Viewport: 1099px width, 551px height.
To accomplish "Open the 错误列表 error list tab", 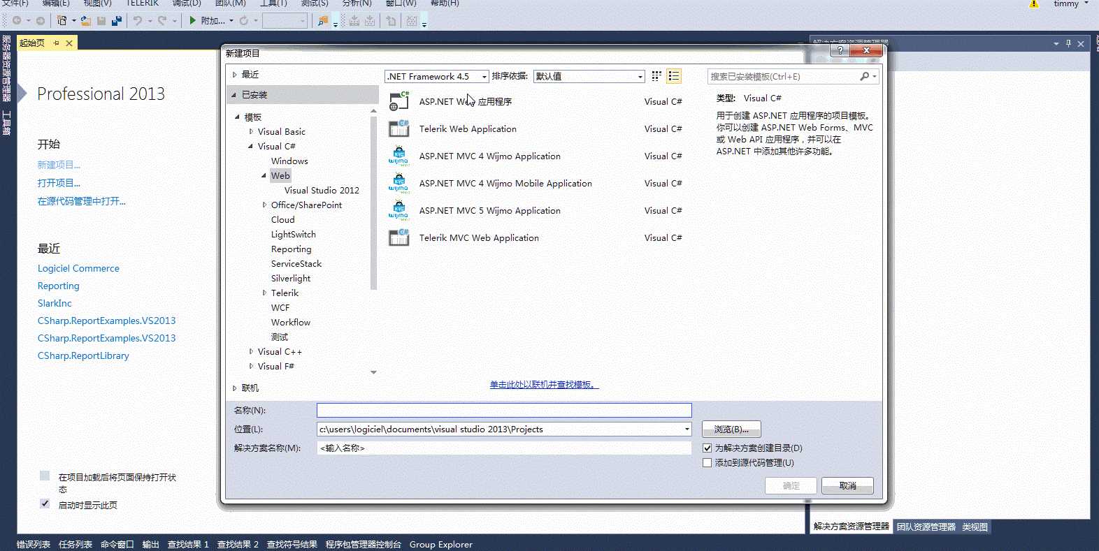I will [34, 544].
